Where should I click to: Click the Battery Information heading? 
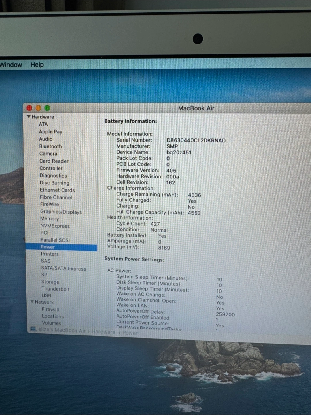click(x=131, y=121)
